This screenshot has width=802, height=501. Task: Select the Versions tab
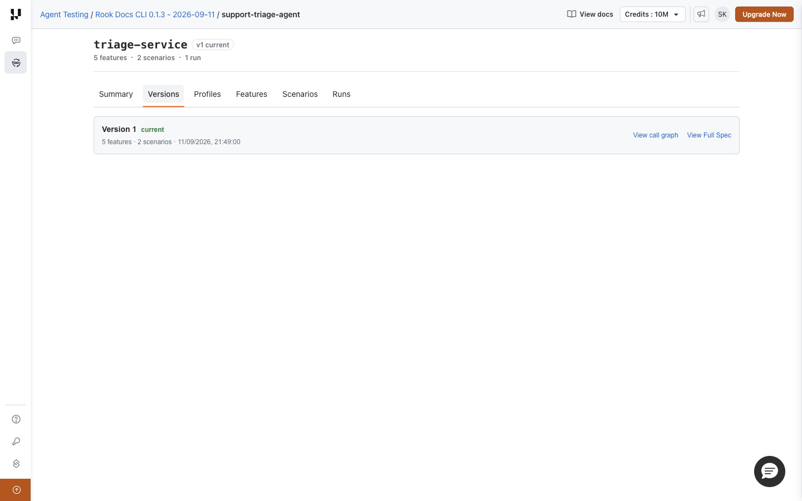[x=164, y=95]
